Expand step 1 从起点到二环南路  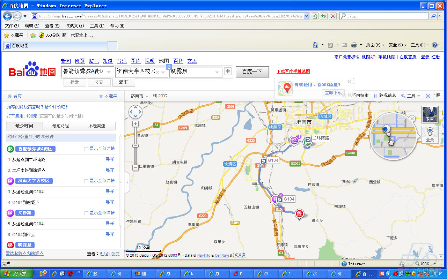click(110, 159)
